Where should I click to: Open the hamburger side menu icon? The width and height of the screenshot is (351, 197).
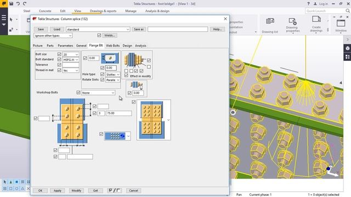4,18
